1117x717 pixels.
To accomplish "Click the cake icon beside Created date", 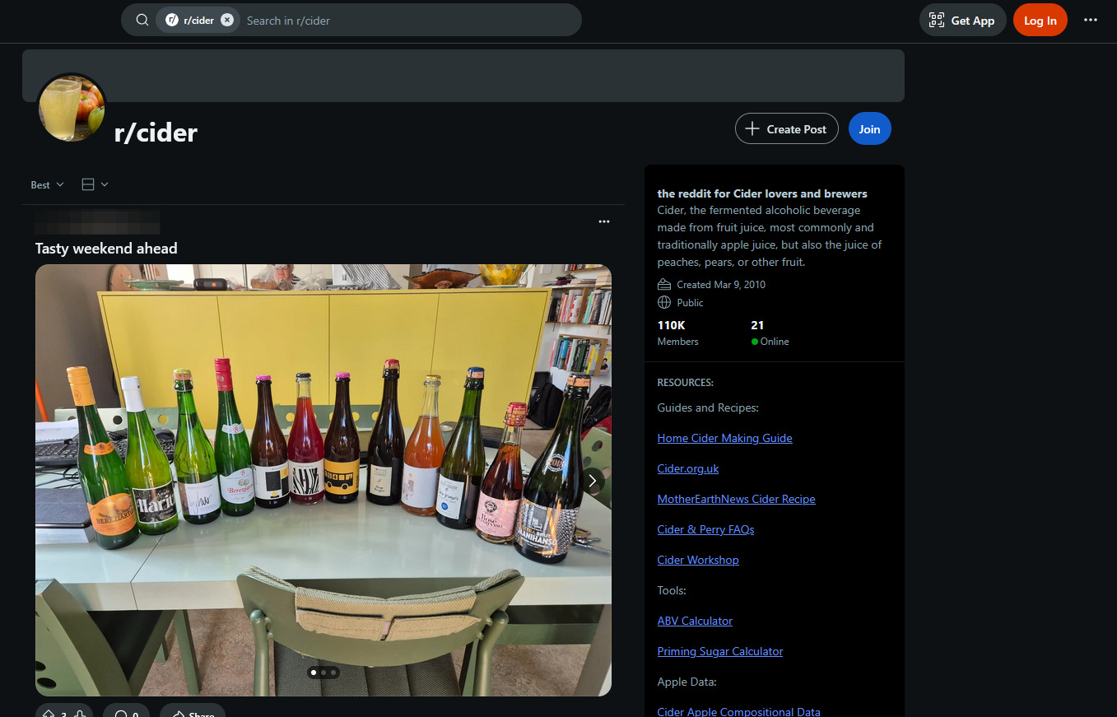I will point(664,284).
